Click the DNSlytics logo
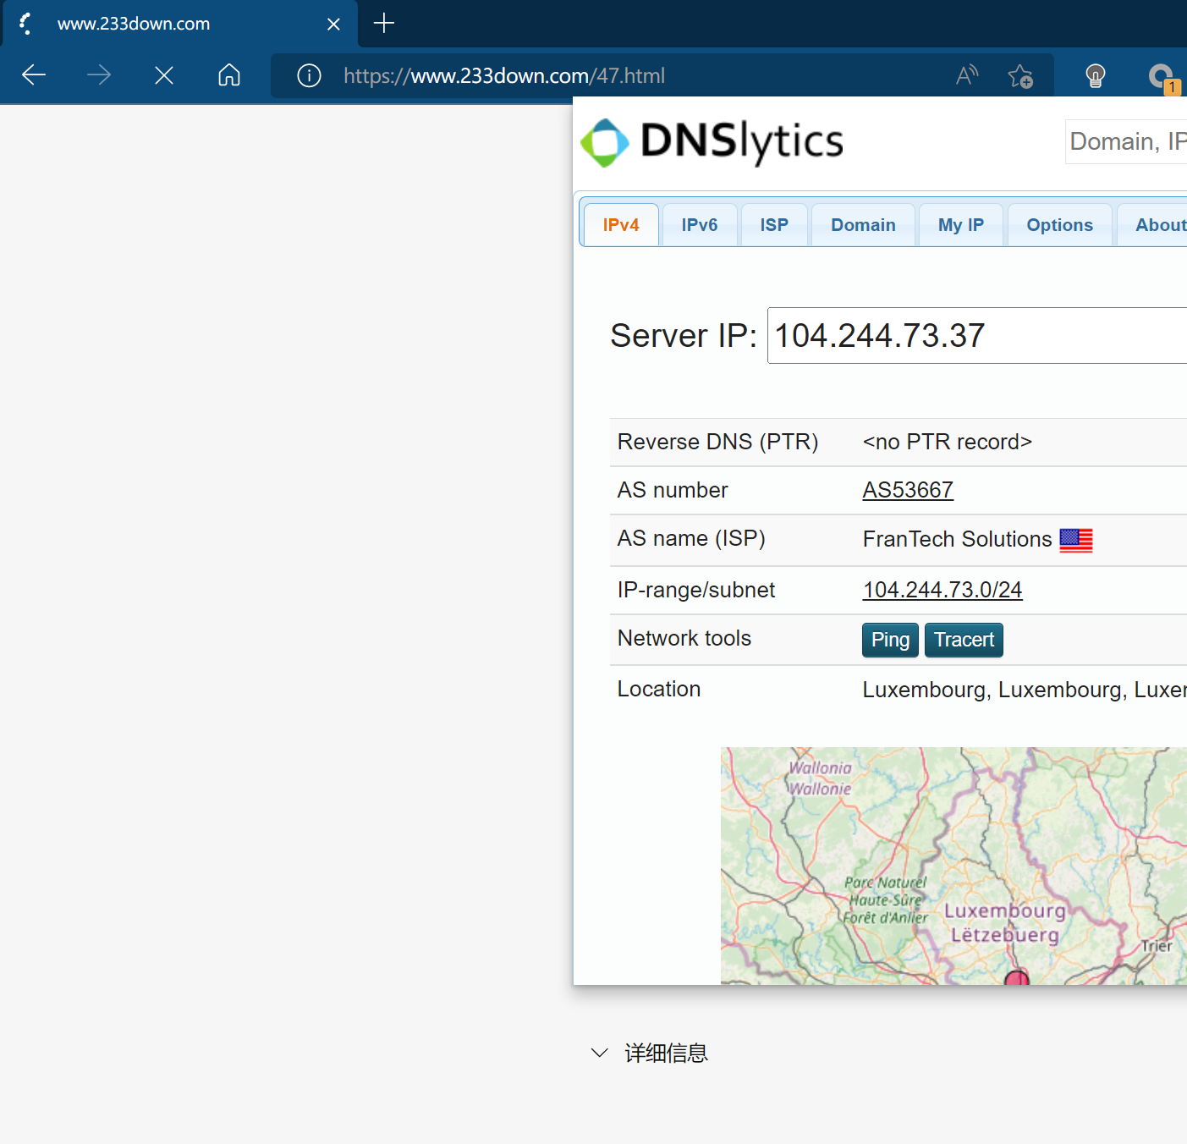This screenshot has height=1144, width=1187. click(712, 142)
